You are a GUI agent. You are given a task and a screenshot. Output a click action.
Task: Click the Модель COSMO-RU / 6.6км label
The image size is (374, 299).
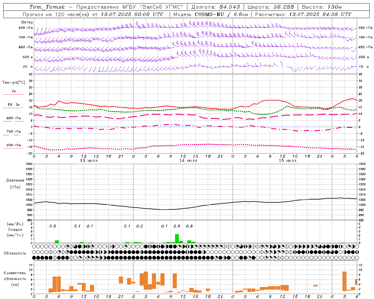click(x=210, y=14)
